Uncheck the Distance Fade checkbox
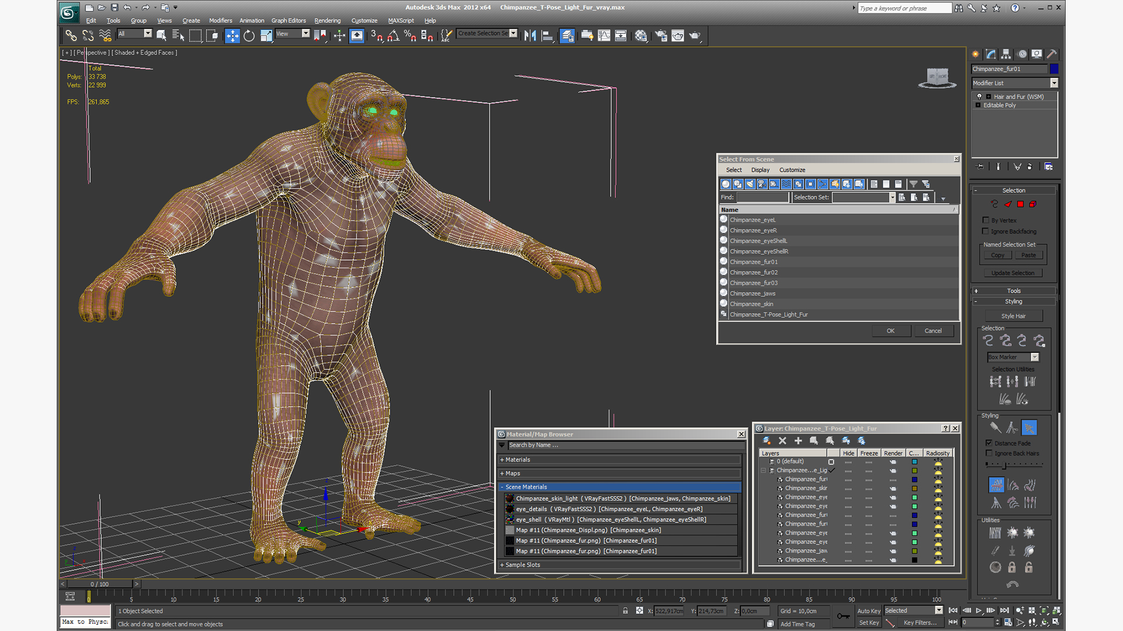This screenshot has height=631, width=1123. point(989,443)
